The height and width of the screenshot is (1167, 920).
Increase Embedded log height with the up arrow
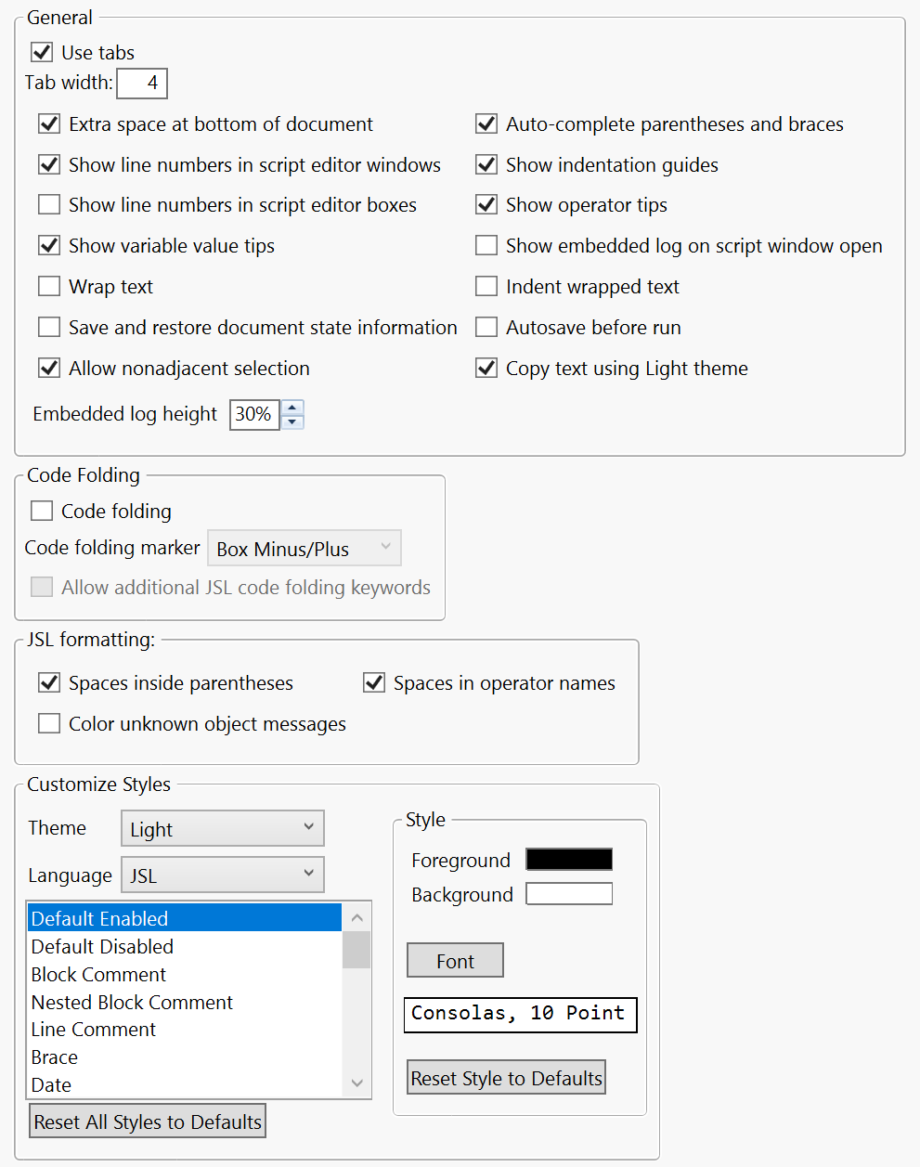[x=292, y=408]
